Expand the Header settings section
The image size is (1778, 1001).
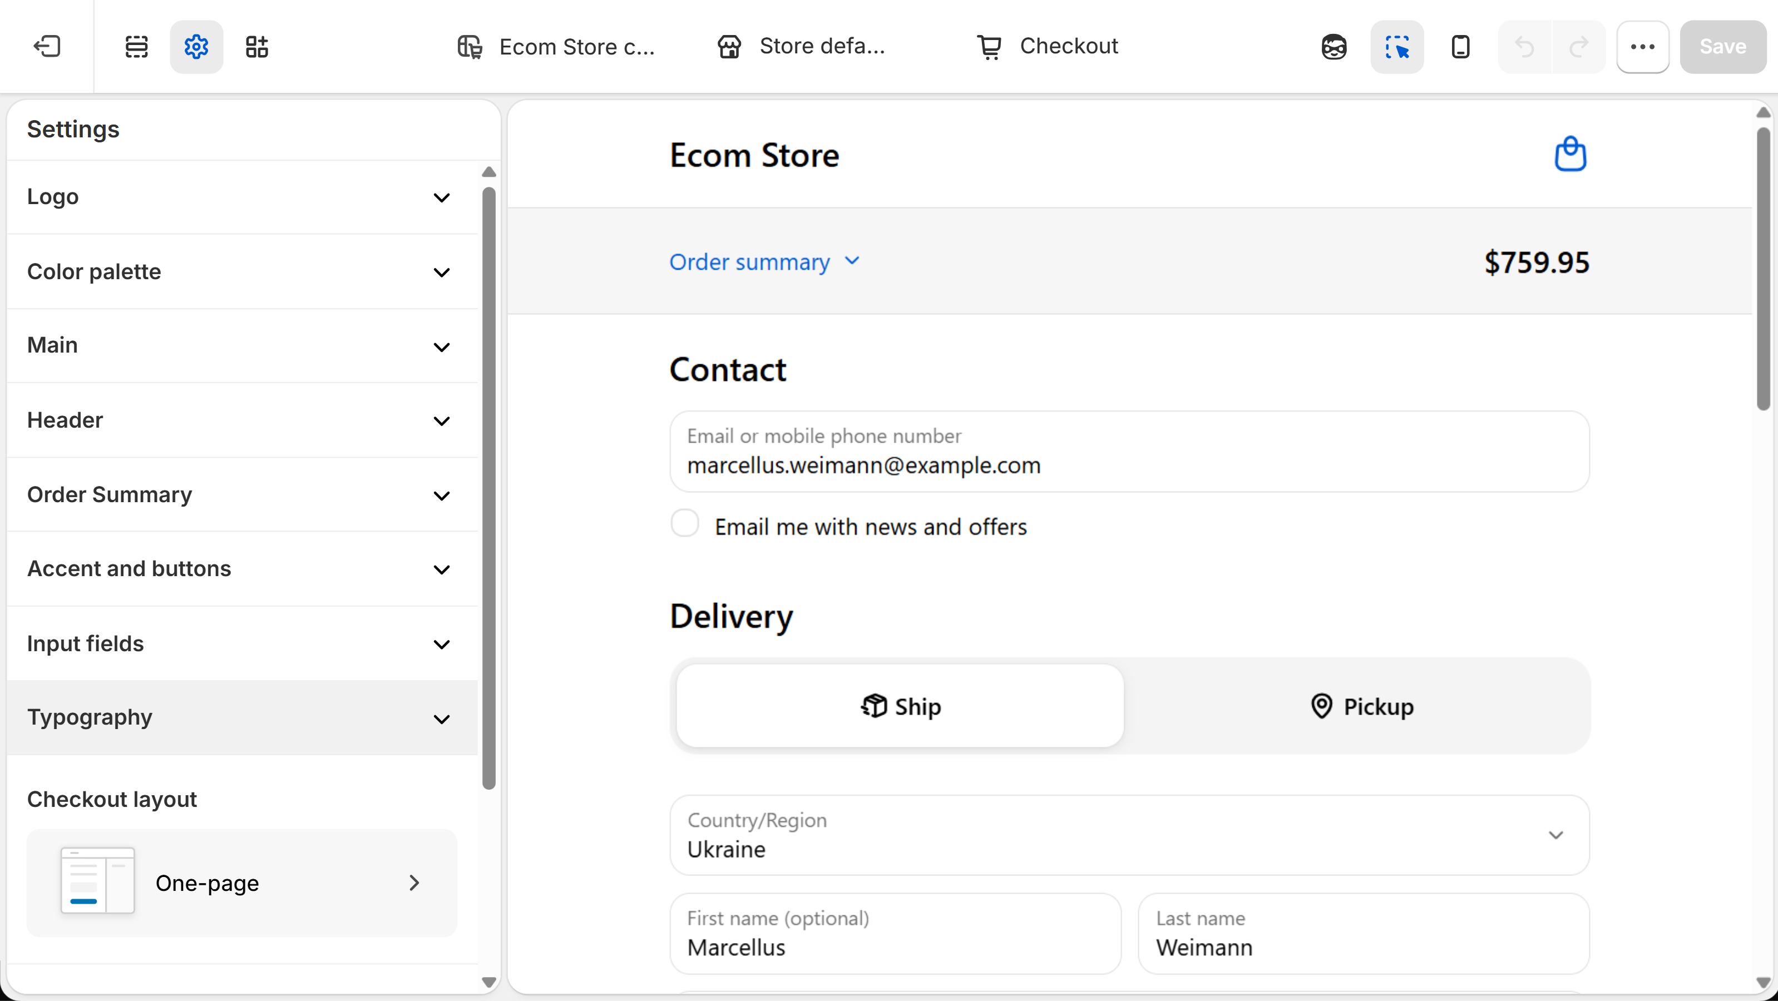tap(241, 420)
